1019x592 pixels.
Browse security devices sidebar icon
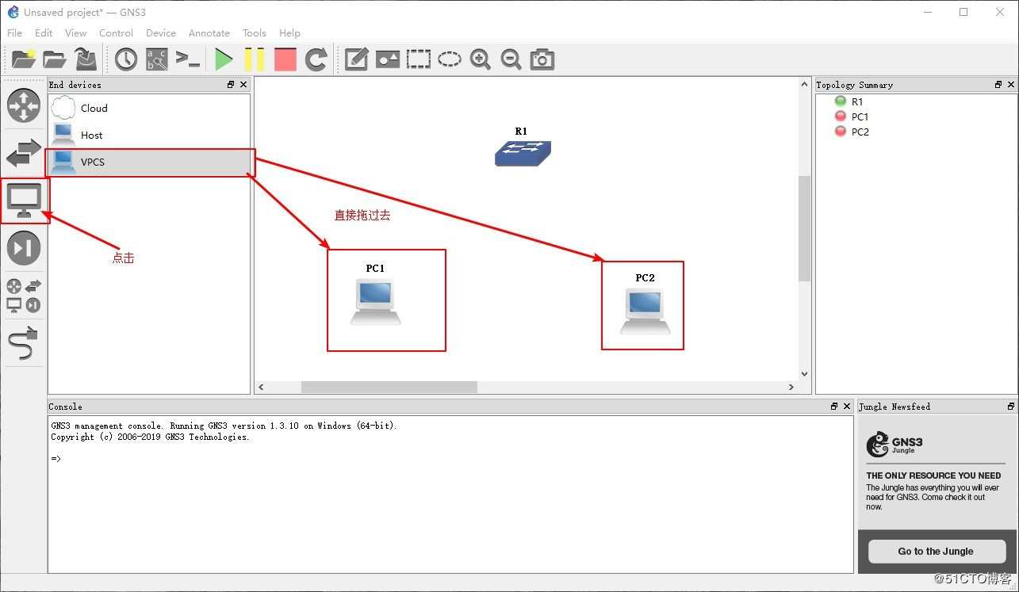pos(24,248)
